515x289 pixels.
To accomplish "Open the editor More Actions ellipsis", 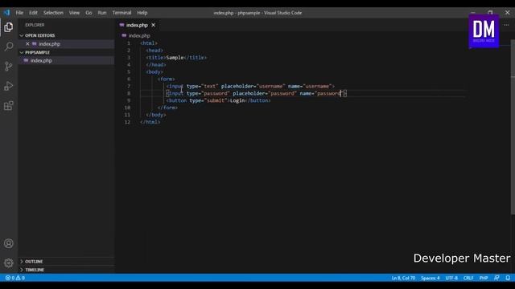I will coord(506,25).
